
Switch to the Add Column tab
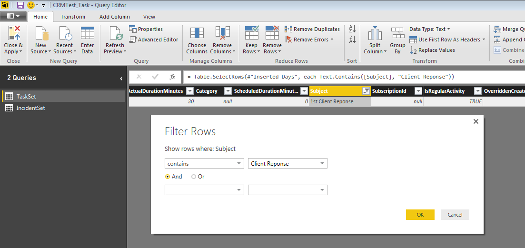pos(115,16)
